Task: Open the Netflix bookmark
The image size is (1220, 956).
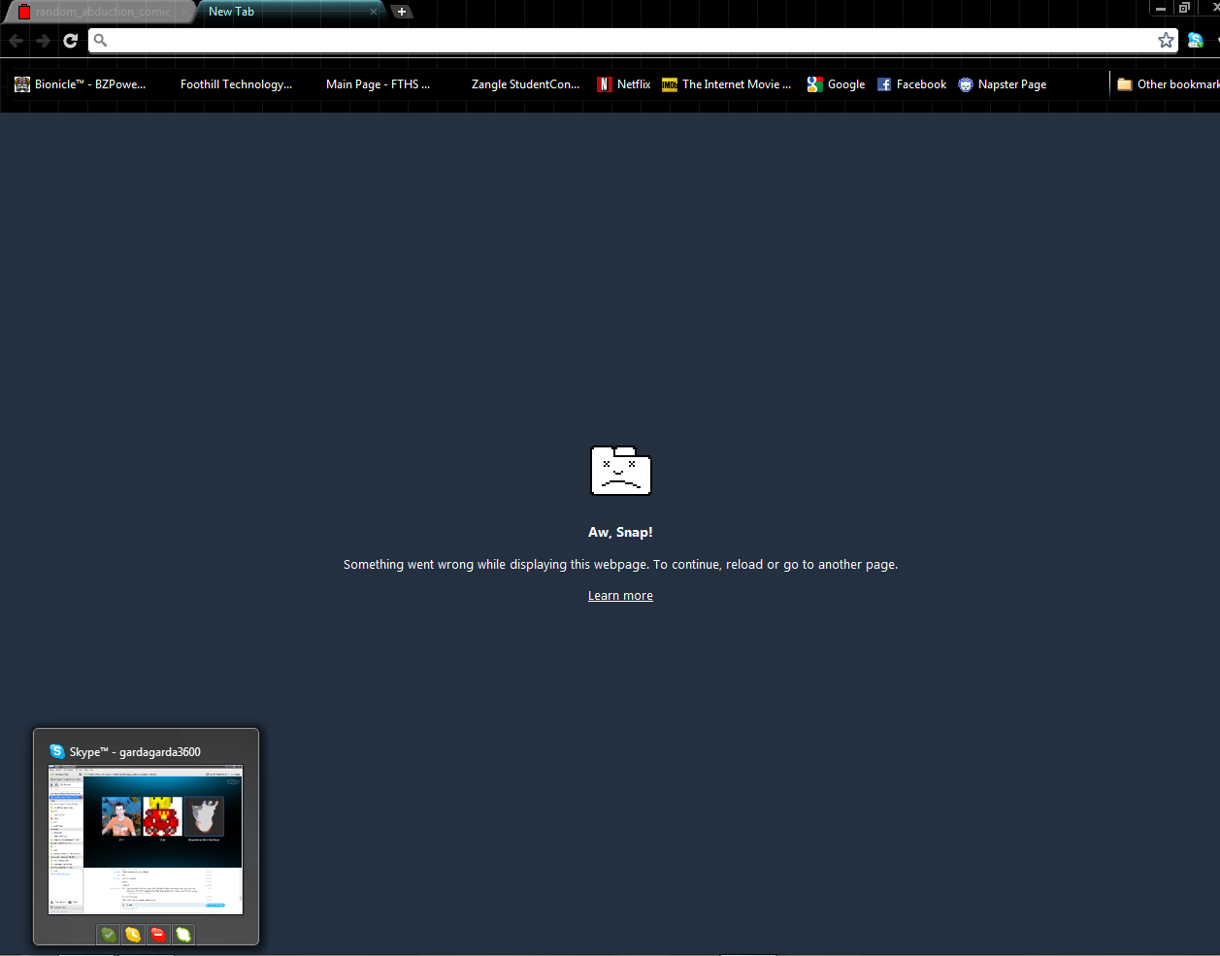Action: (624, 84)
